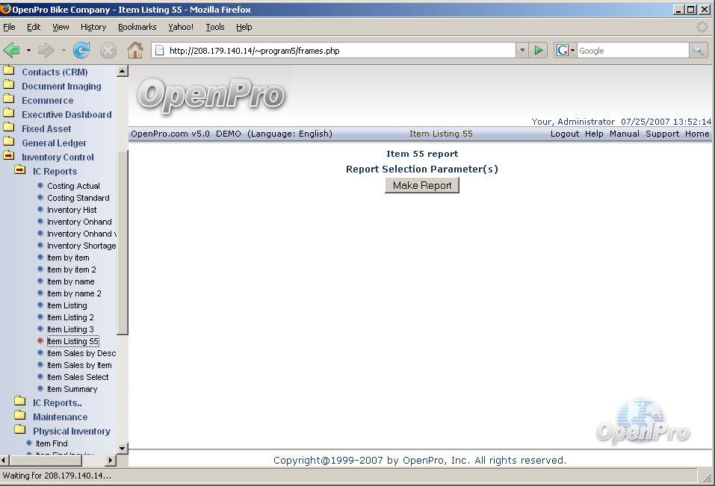Viewport: 715px width, 486px height.
Task: Click in the Google search field
Action: 631,50
